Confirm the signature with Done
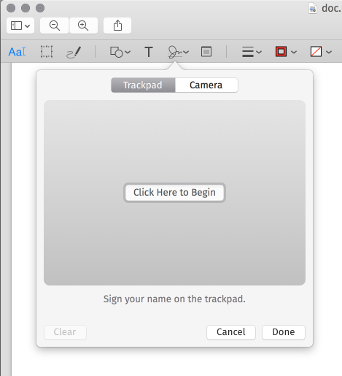The height and width of the screenshot is (376, 342). point(284,332)
